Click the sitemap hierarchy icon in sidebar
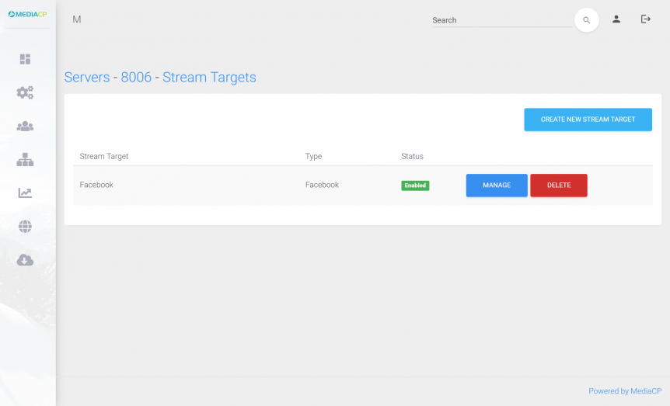 click(25, 160)
